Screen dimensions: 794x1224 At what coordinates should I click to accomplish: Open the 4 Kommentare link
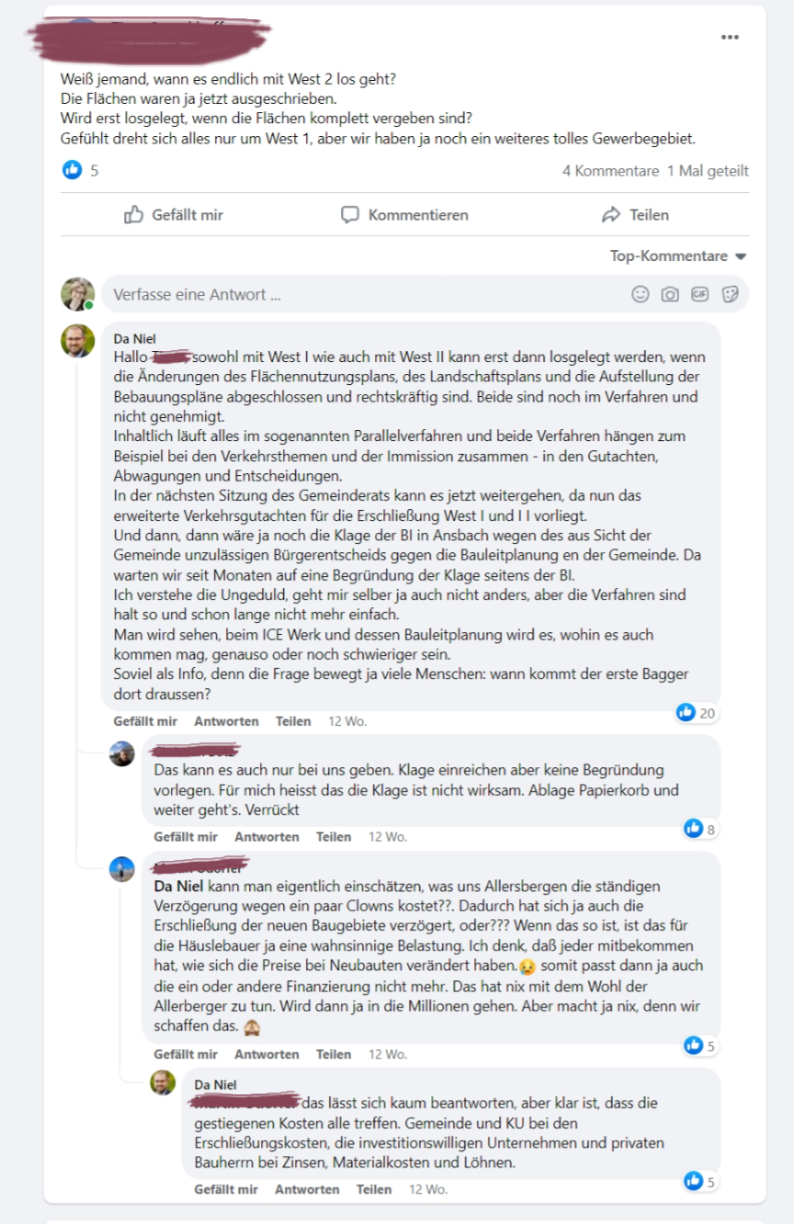[611, 171]
